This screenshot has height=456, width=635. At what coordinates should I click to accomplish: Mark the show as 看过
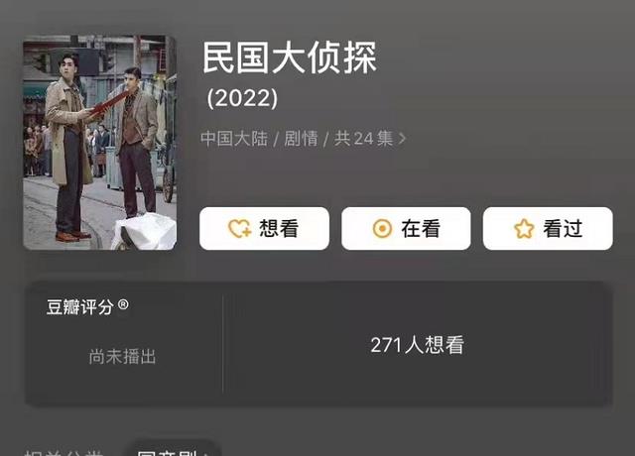[x=548, y=229]
